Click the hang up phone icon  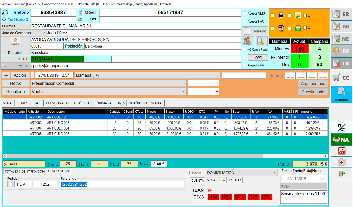tap(341, 128)
